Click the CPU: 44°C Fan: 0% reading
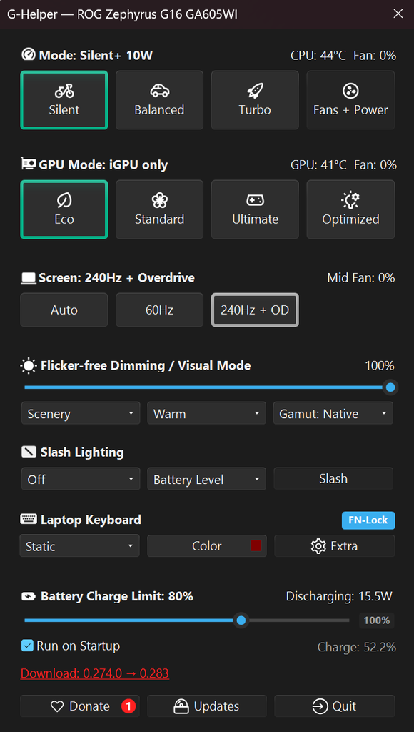Screen dimensions: 414x732 pos(343,56)
